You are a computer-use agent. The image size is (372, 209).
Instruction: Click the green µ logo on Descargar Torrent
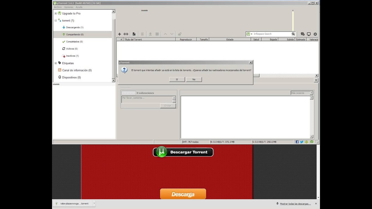[162, 152]
